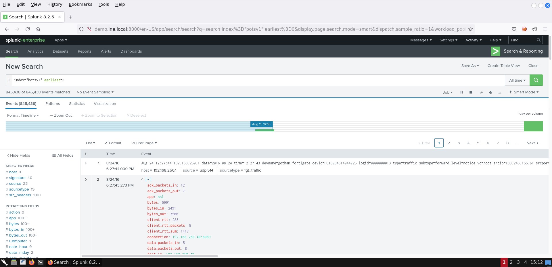Stop the search job
The image size is (552, 267).
[471, 92]
